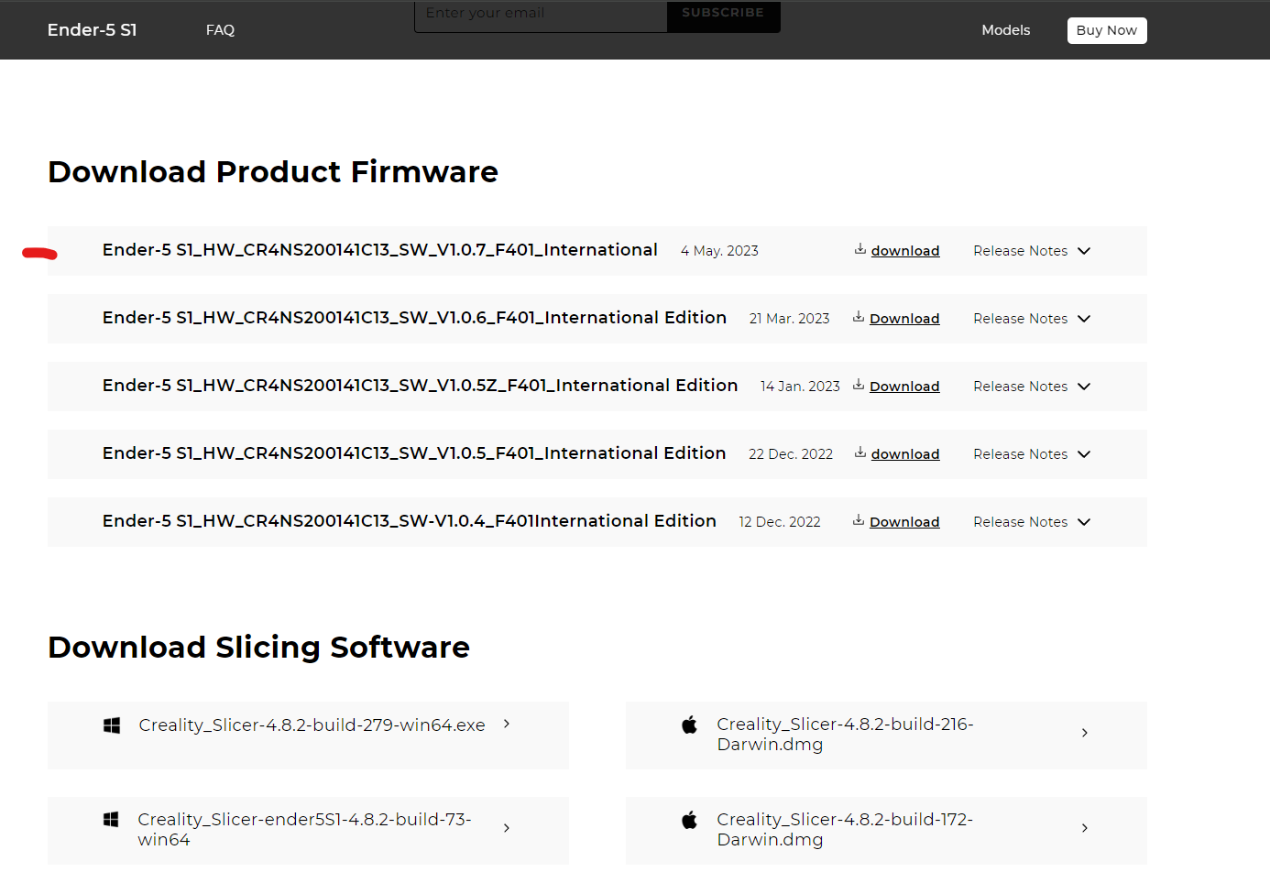1270x872 pixels.
Task: Expand Release Notes for V1.0.7 firmware
Action: coord(1032,251)
